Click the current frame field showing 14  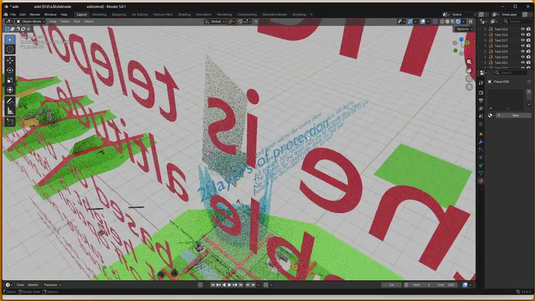click(392, 285)
